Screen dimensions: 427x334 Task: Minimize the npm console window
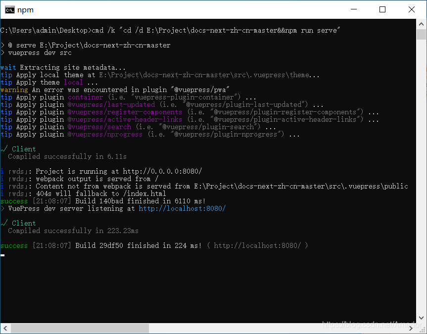353,9
